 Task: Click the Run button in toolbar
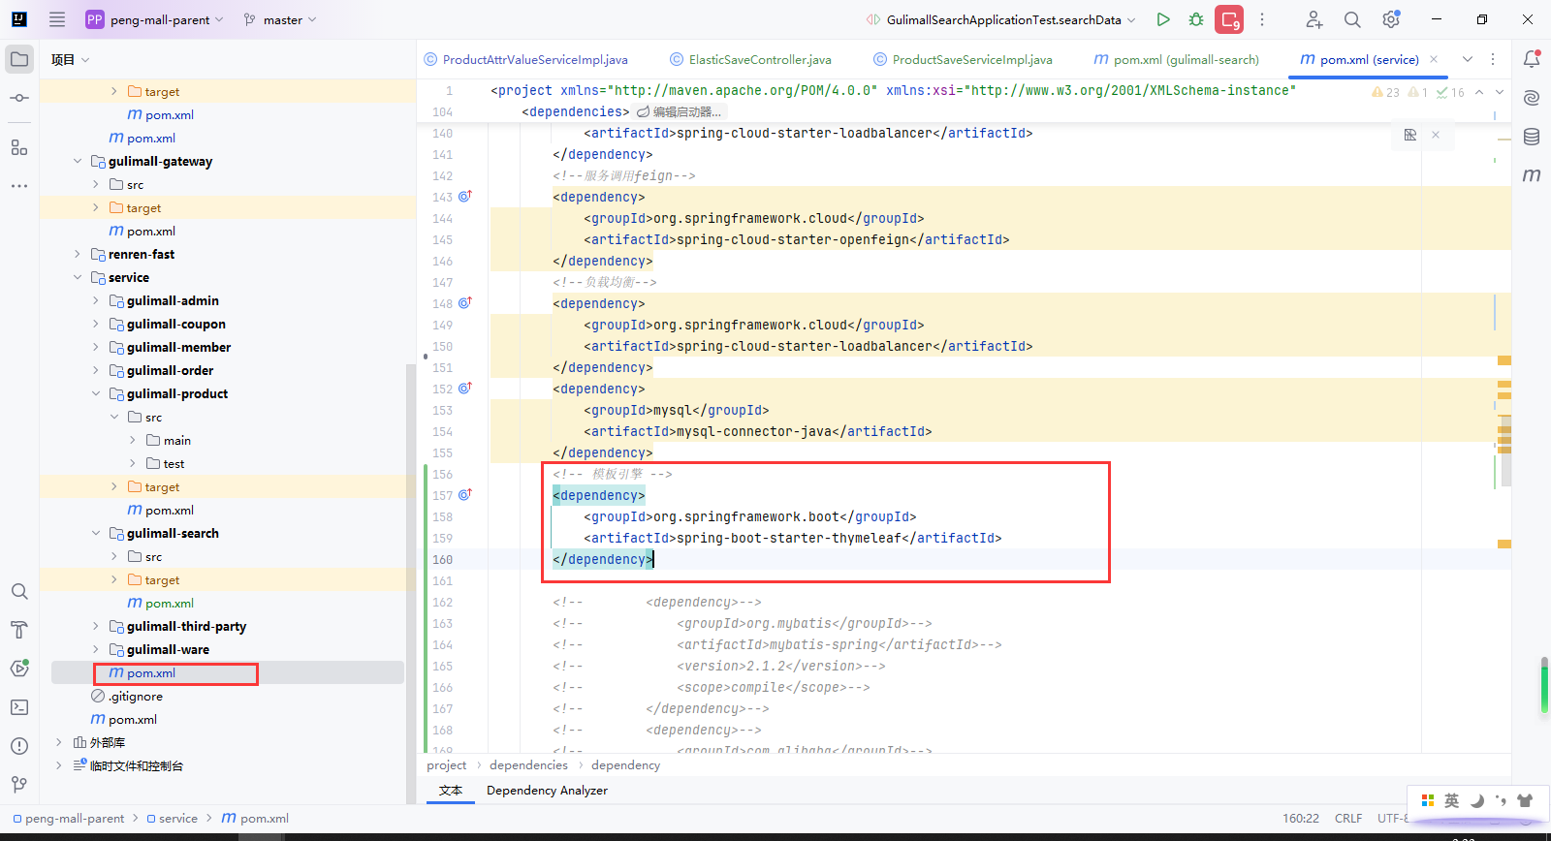point(1163,19)
